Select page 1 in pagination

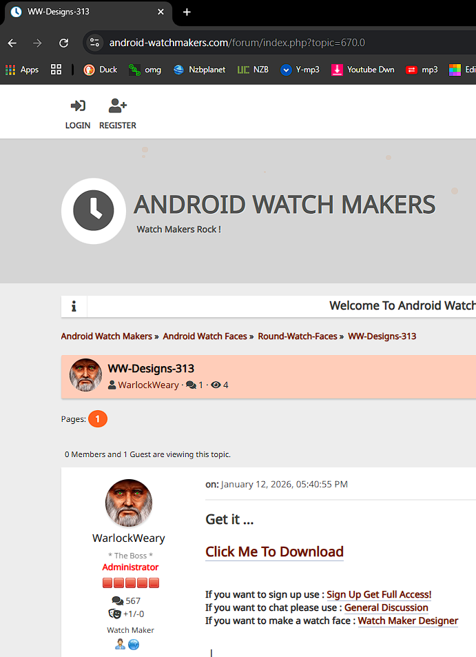[x=98, y=418]
